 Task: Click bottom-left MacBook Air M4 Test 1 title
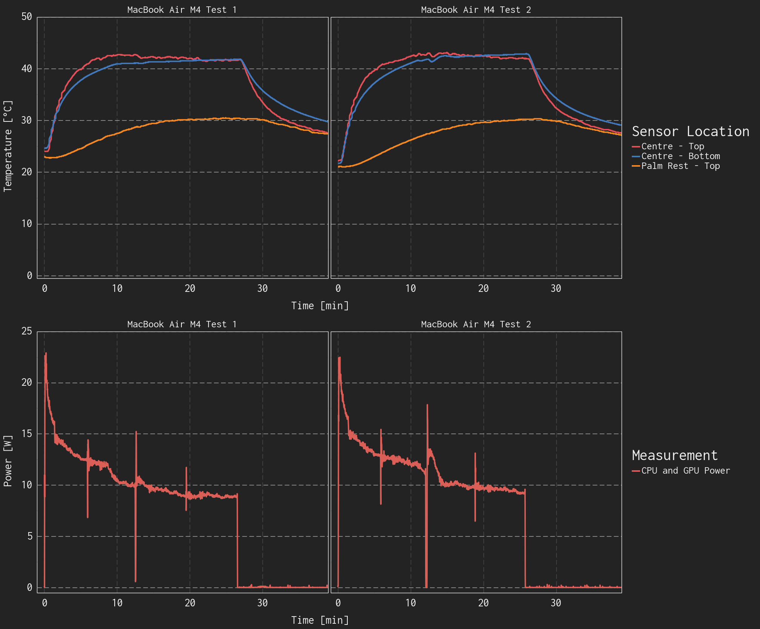tap(182, 324)
